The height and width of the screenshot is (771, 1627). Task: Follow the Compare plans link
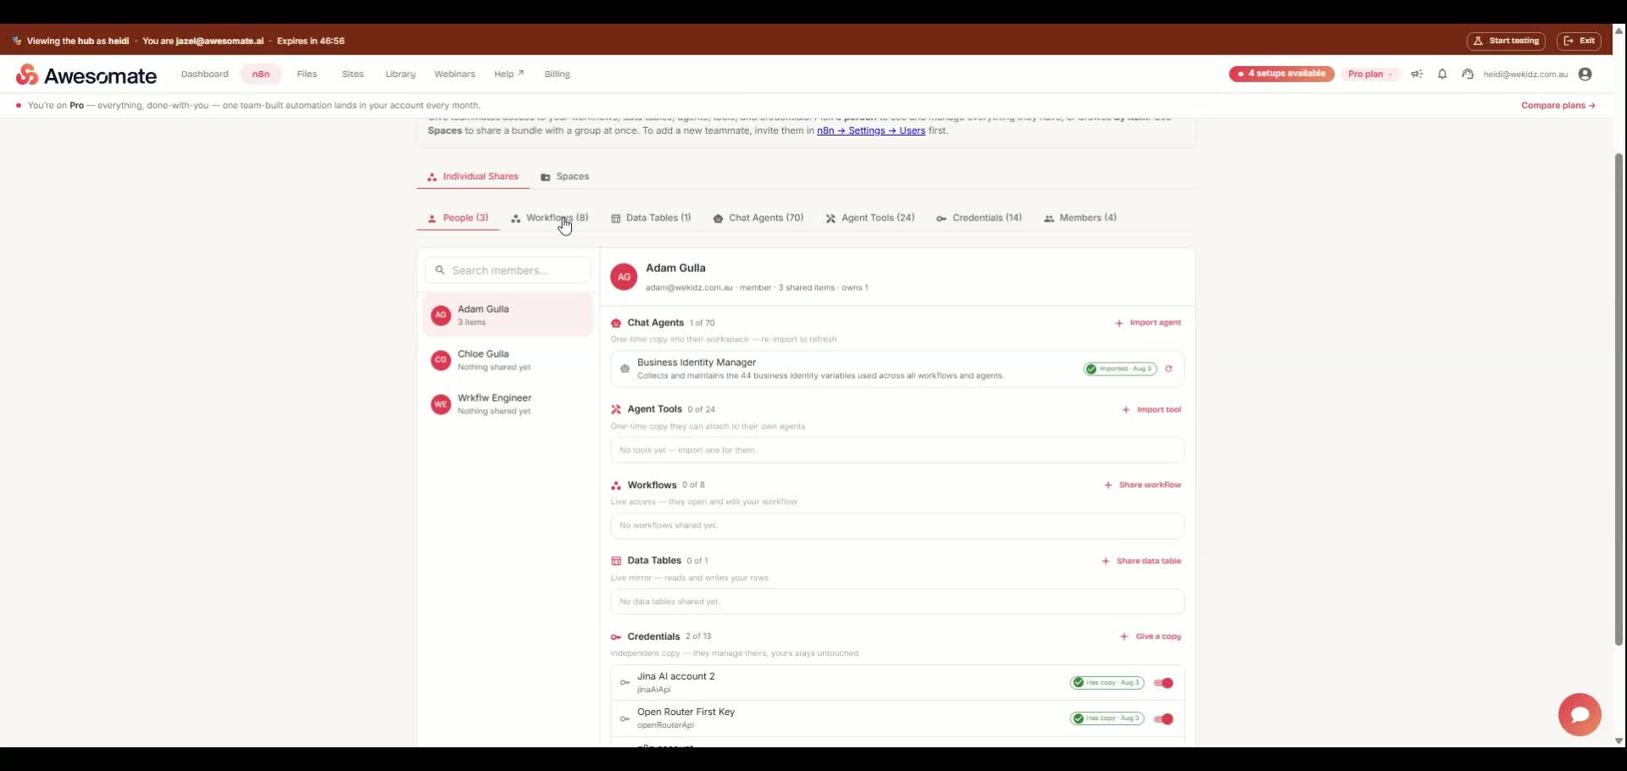click(x=1558, y=106)
